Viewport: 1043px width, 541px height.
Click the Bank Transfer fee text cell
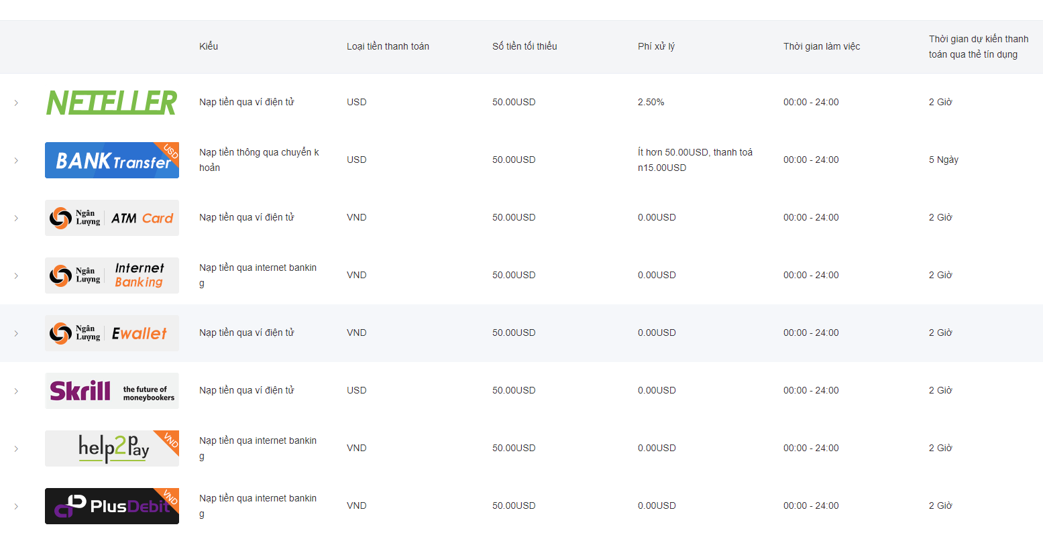(x=695, y=160)
